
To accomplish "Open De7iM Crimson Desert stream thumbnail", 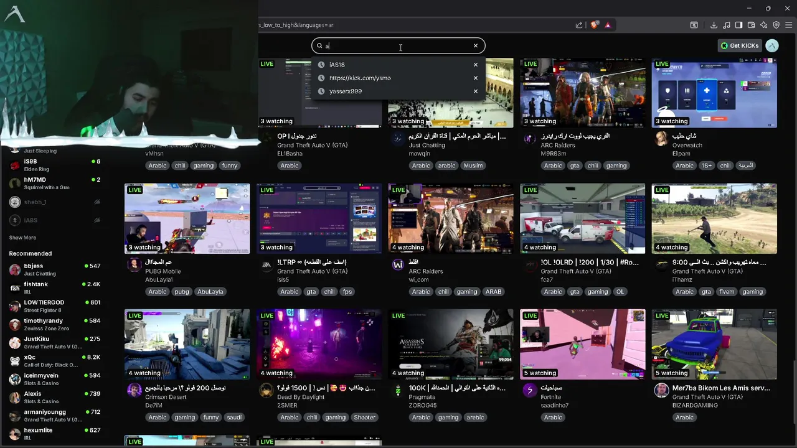I will pos(187,344).
